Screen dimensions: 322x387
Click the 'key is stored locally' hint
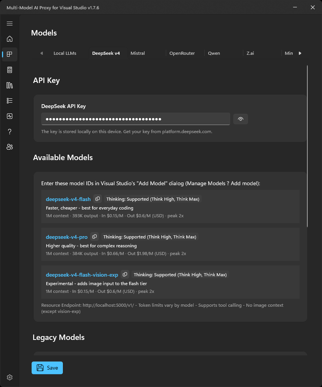click(x=127, y=132)
